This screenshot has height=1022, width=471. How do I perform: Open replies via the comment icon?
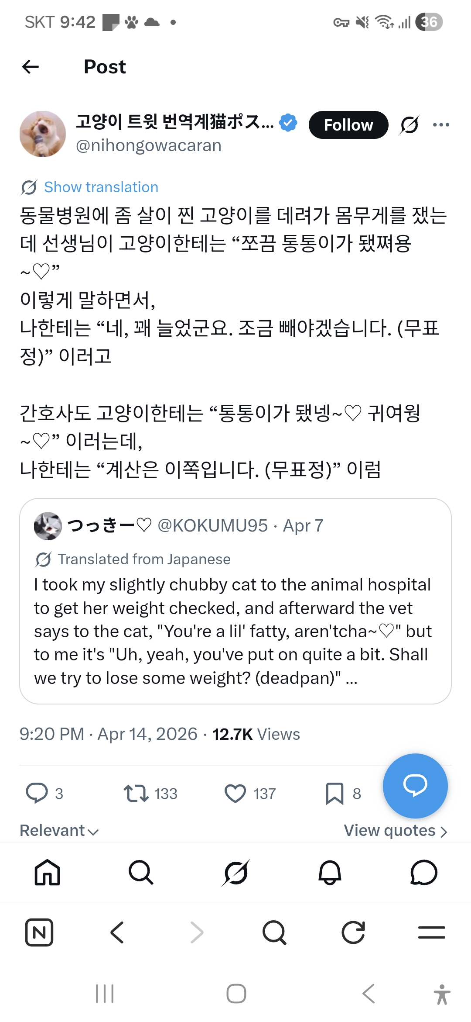pyautogui.click(x=37, y=794)
